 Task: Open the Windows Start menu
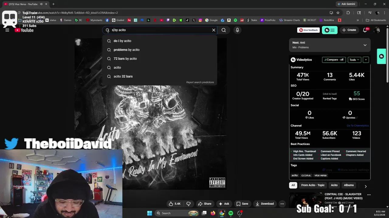150,213
